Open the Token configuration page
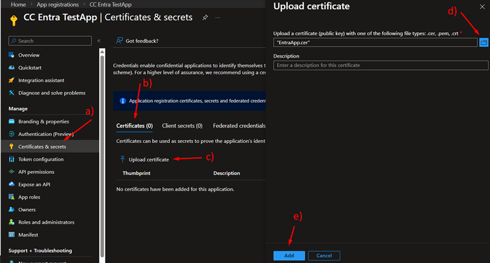The image size is (490, 263). tap(41, 159)
